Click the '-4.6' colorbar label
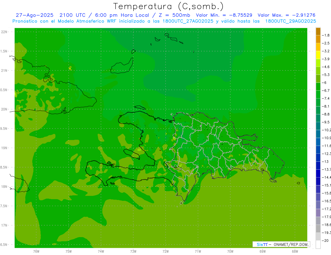The height and width of the screenshot is (255, 331). [326, 67]
